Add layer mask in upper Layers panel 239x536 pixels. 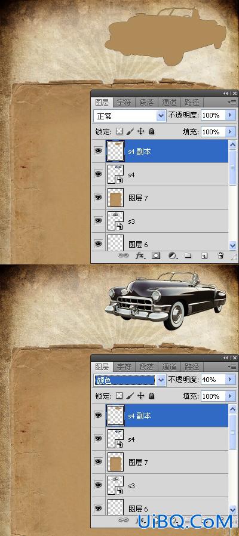pyautogui.click(x=156, y=255)
